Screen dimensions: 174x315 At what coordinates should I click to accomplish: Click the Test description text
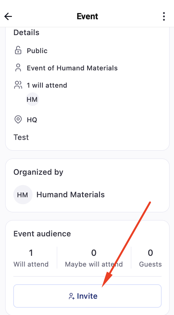[21, 138]
